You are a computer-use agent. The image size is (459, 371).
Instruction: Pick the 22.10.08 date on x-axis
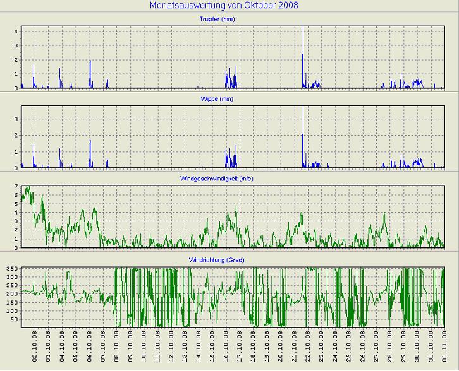[307, 346]
